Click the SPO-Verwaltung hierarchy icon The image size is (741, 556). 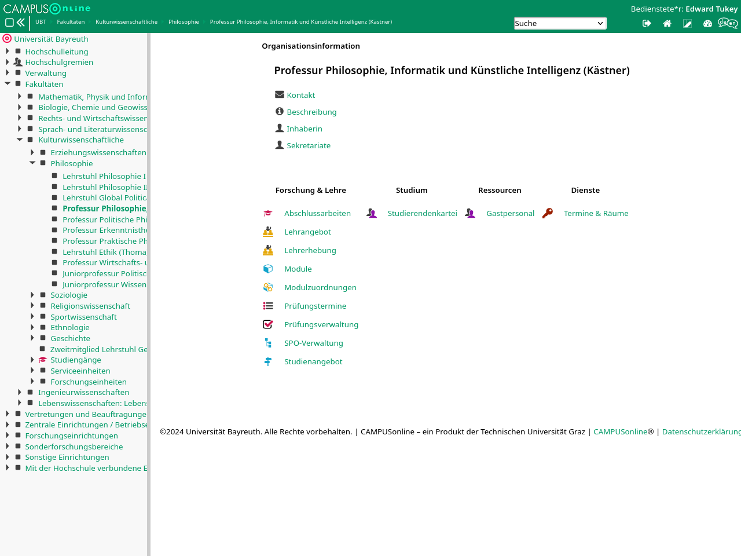click(x=268, y=343)
